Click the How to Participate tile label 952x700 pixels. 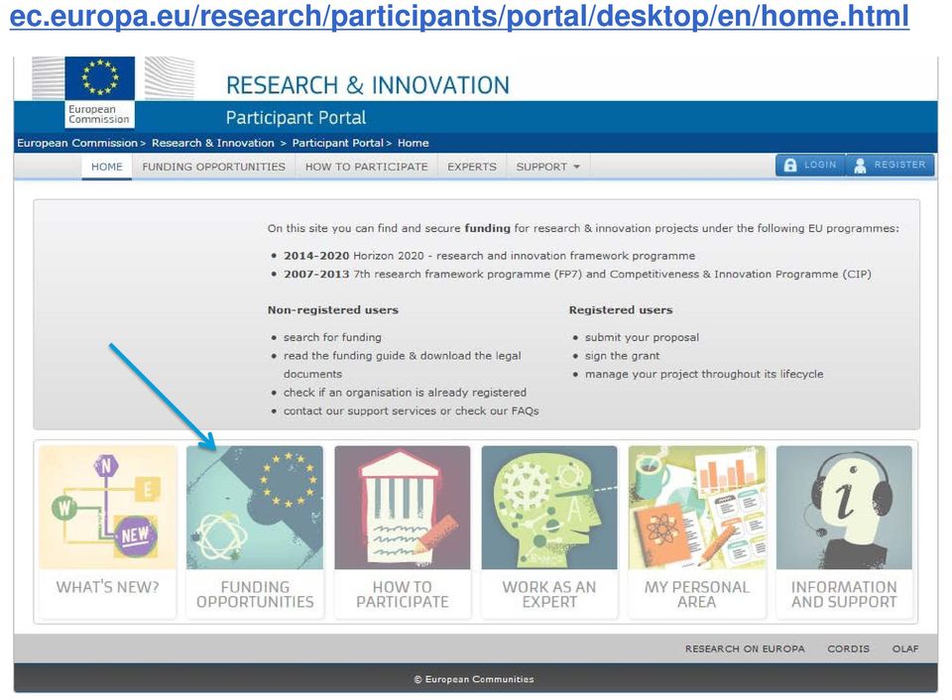[x=403, y=594]
